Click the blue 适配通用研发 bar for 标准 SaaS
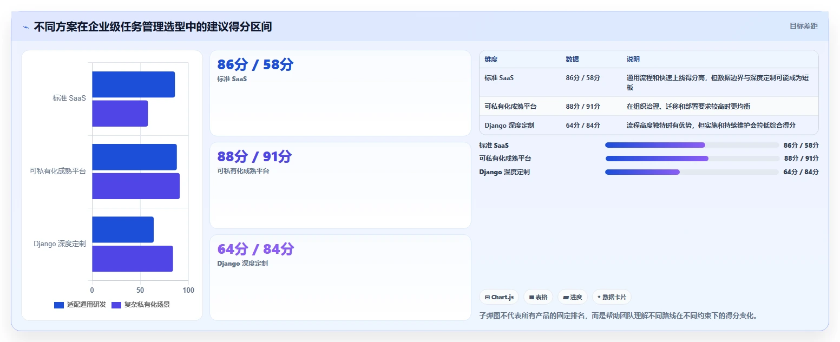This screenshot has width=840, height=342. (x=133, y=84)
